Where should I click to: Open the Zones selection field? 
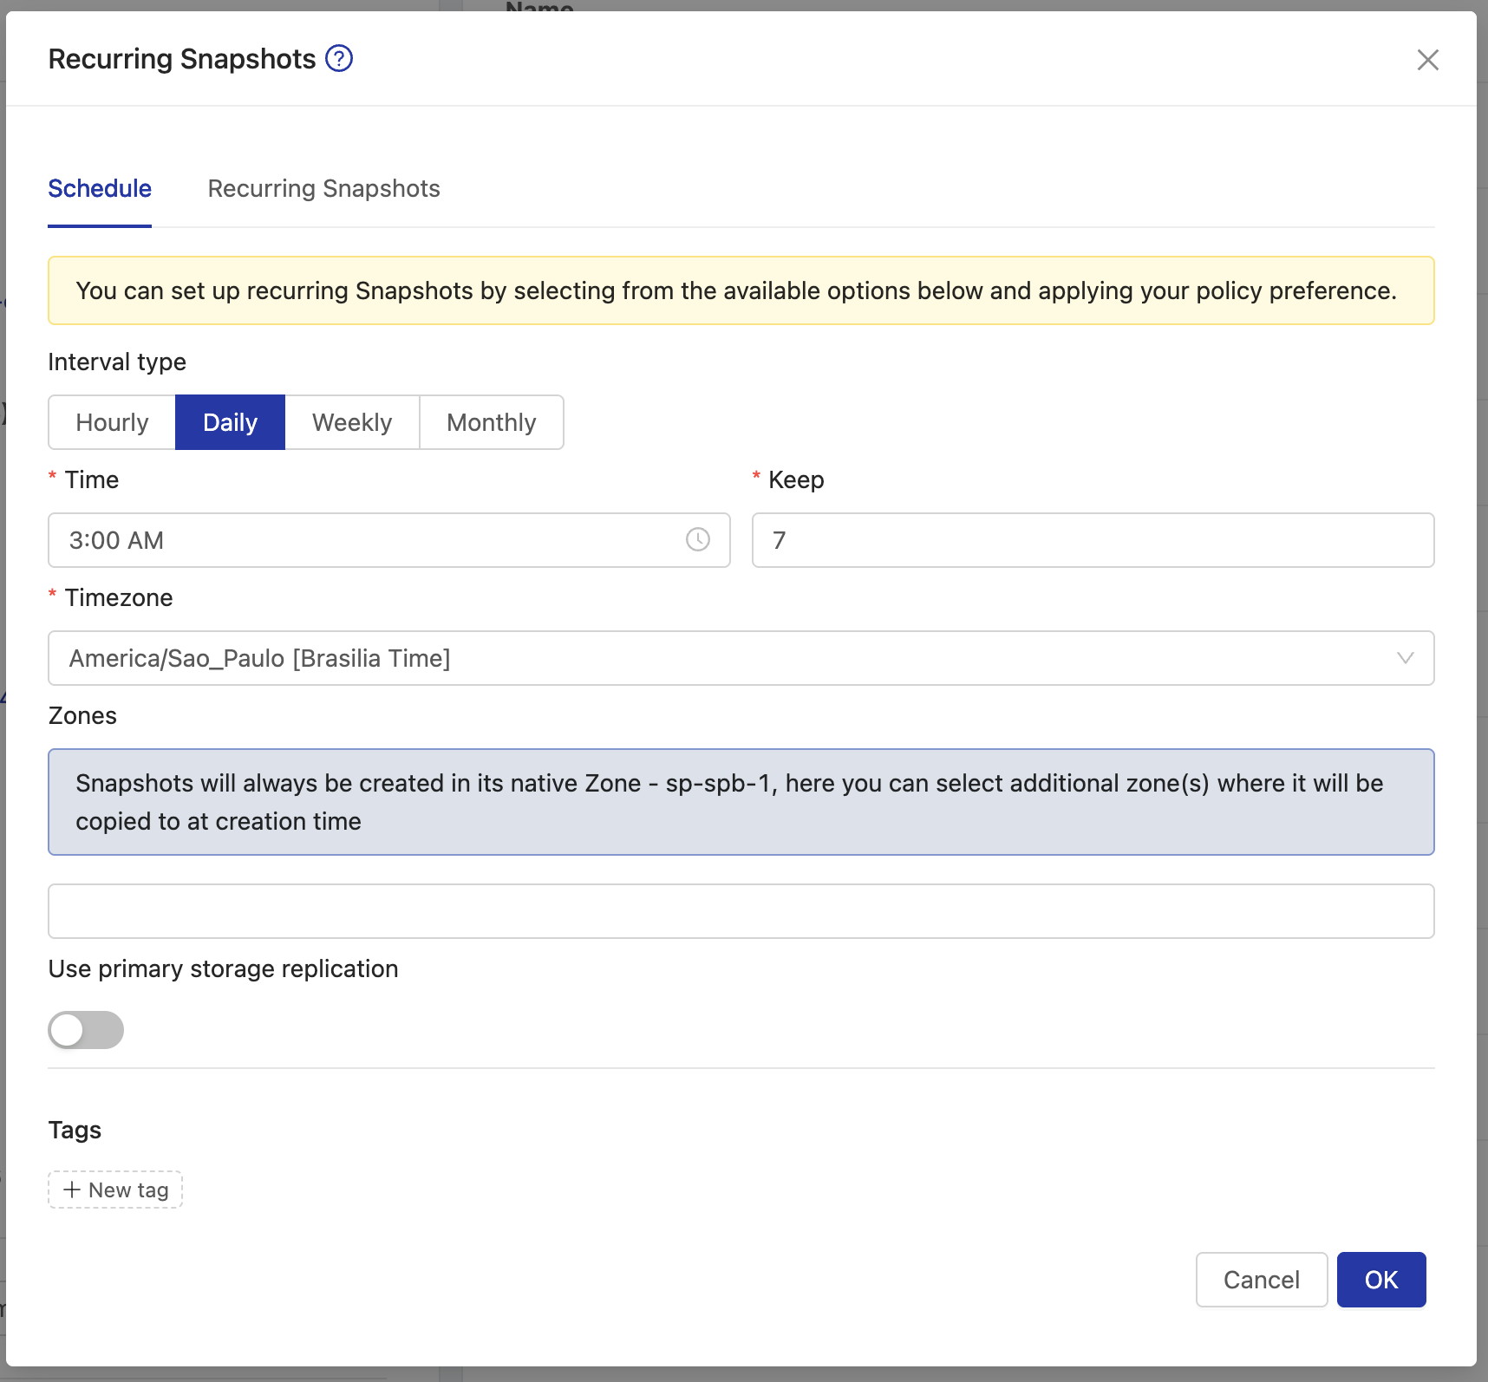click(741, 911)
